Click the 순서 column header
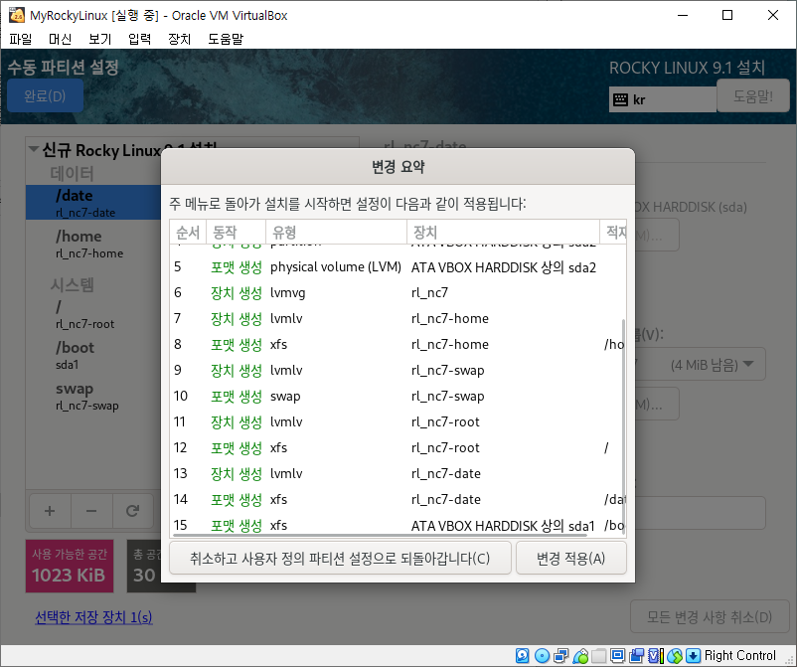Image resolution: width=797 pixels, height=667 pixels. 188,233
